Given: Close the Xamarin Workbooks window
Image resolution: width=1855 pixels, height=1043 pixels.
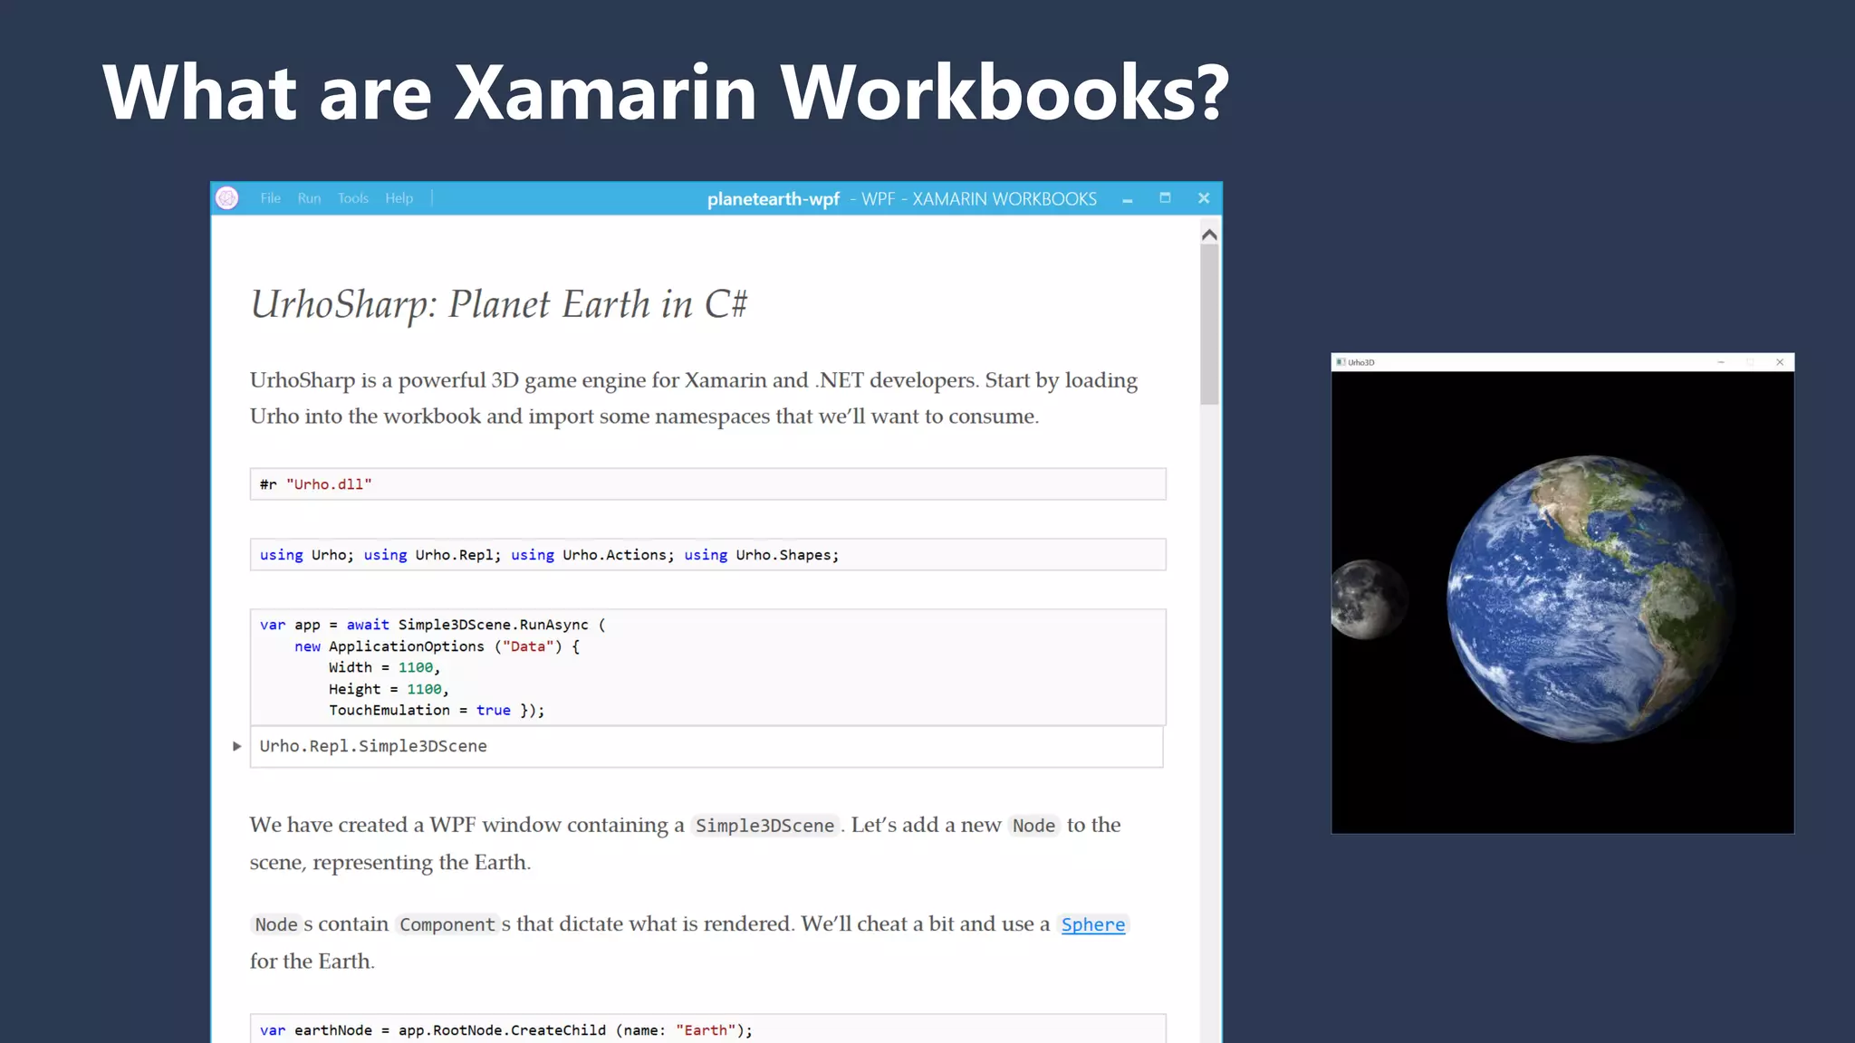Looking at the screenshot, I should 1204,197.
